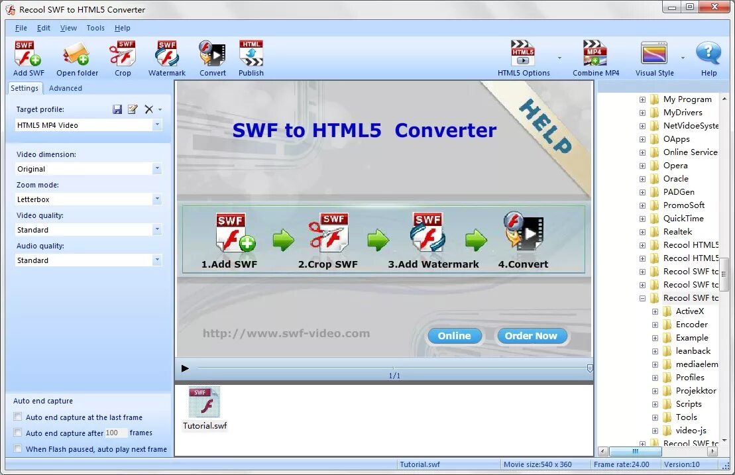The image size is (735, 475).
Task: Click the application icon in title bar
Action: [x=10, y=9]
